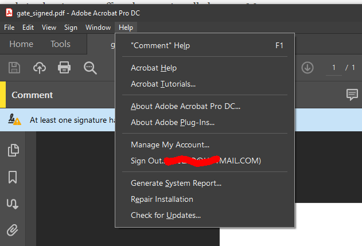Screen dimensions: 362x246
Task: Open the Attachments paperclip panel
Action: click(13, 230)
